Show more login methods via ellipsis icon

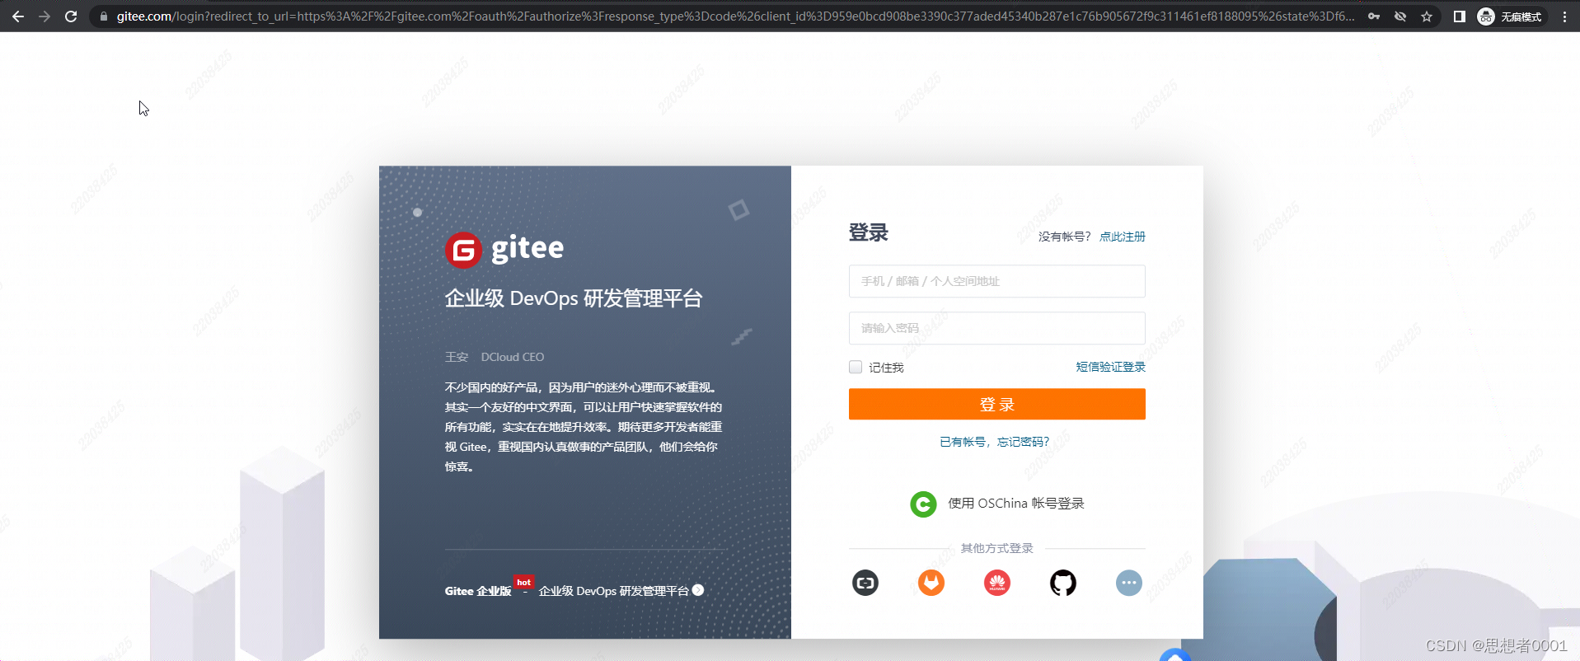click(1128, 584)
